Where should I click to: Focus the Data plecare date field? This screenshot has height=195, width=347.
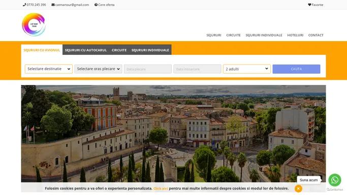point(148,69)
